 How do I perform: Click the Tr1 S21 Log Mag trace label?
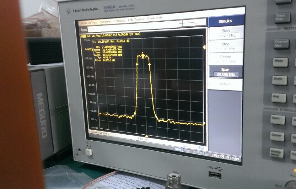(x=110, y=35)
